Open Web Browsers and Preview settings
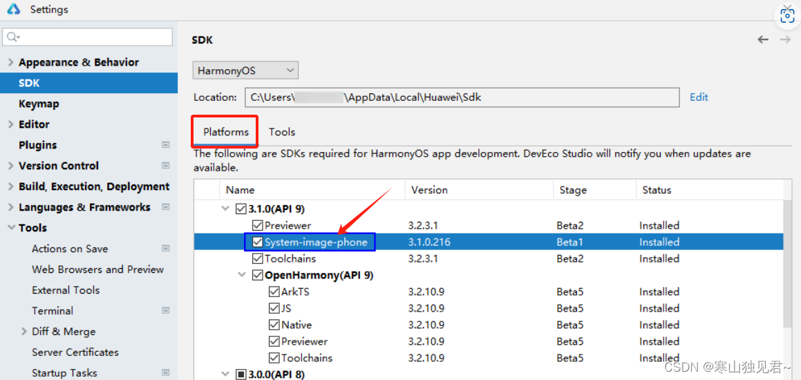801x380 pixels. (x=98, y=269)
